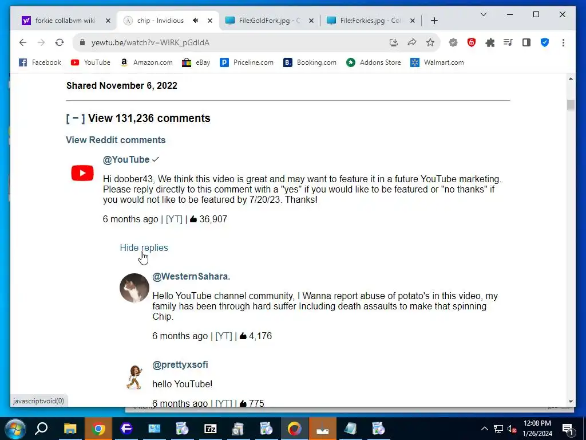Open Addons Store bookmark

[373, 62]
